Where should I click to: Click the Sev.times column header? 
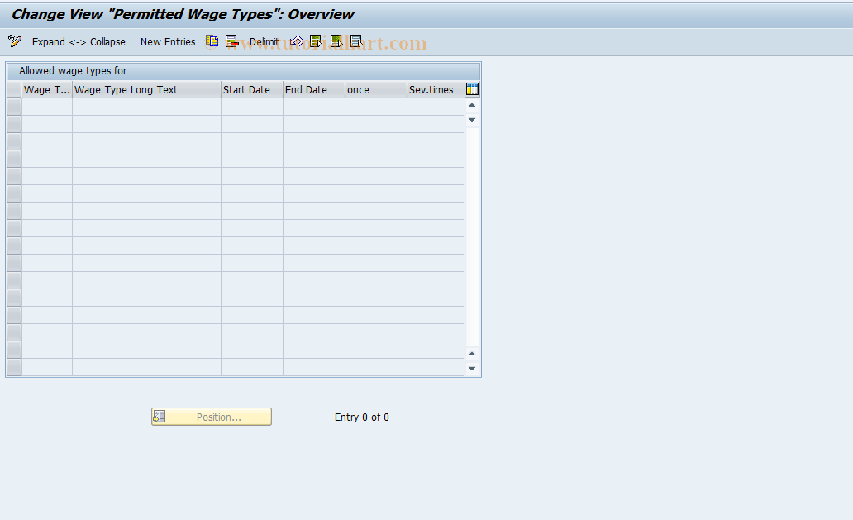tap(436, 90)
